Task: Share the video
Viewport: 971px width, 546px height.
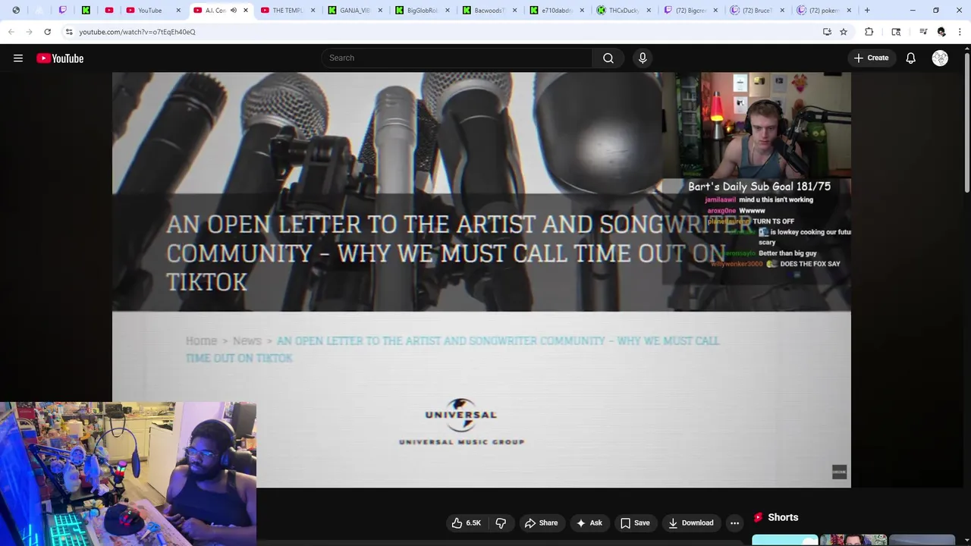Action: (541, 523)
